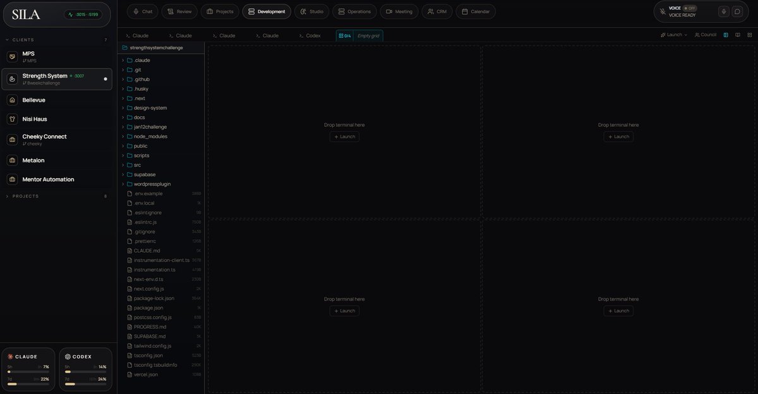This screenshot has width=758, height=394.
Task: Open the Bellevue client icon
Action: 12,100
